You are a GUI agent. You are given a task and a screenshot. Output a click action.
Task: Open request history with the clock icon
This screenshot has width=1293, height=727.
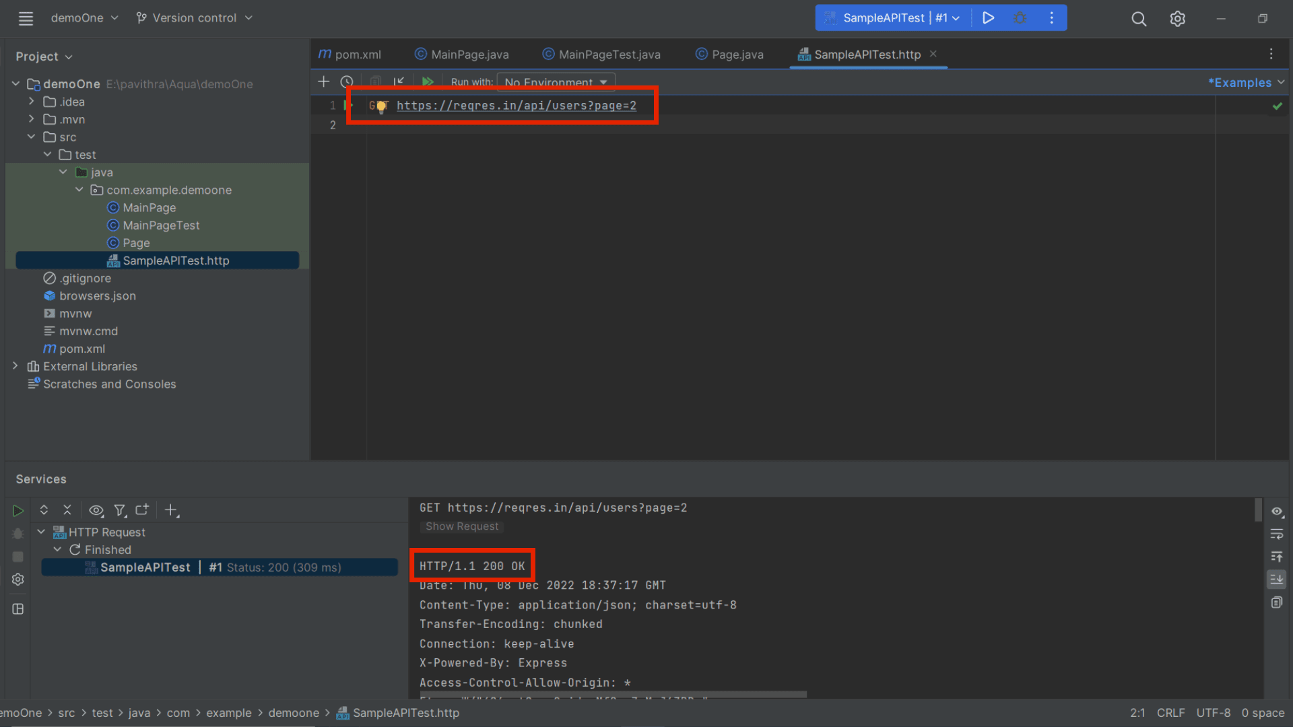[x=347, y=81]
